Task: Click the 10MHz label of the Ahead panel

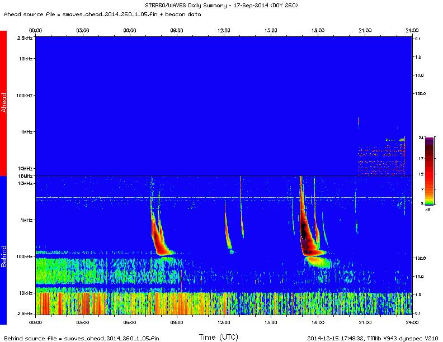Action: coord(25,168)
